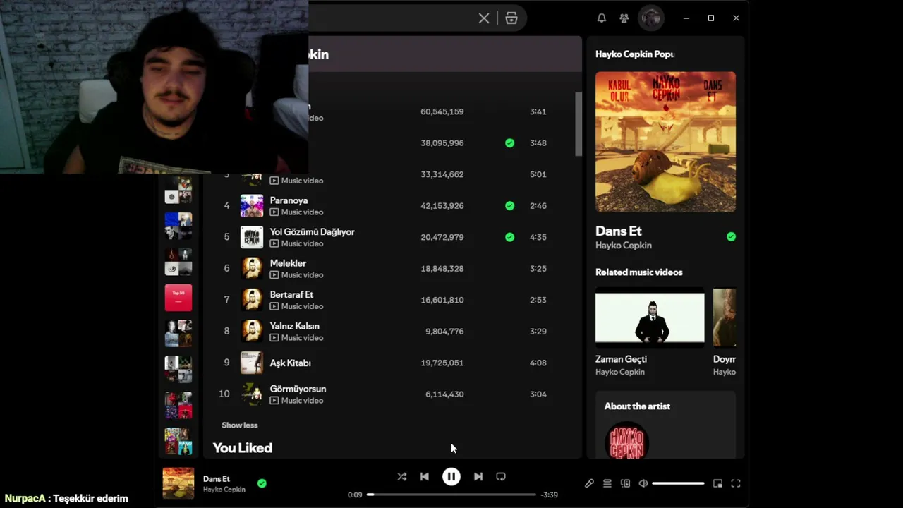Select the Yol Gözümü Dağlıyor track title
Image resolution: width=903 pixels, height=508 pixels.
[312, 232]
